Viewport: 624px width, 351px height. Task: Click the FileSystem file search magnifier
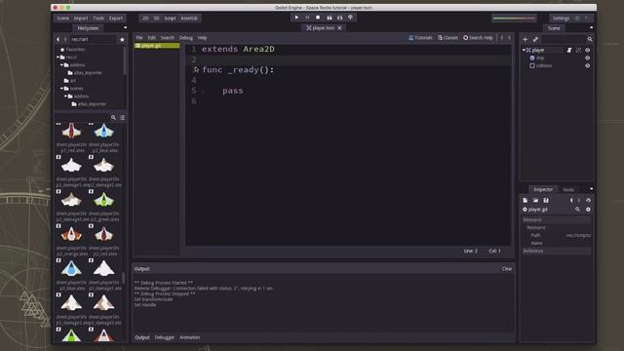pos(113,117)
